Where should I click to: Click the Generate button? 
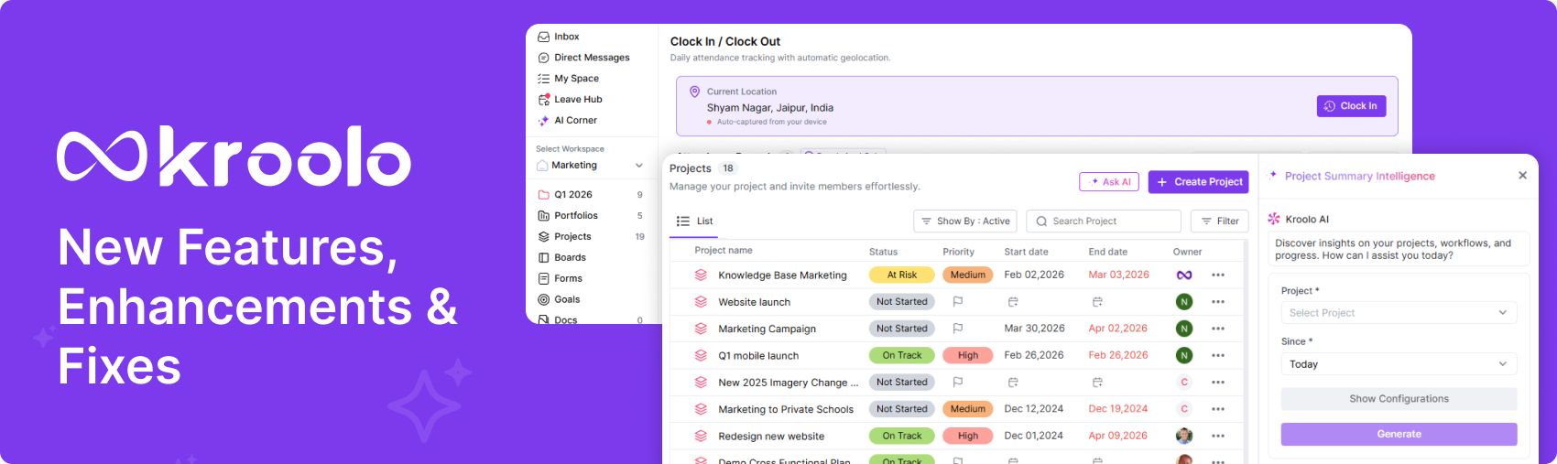1399,435
